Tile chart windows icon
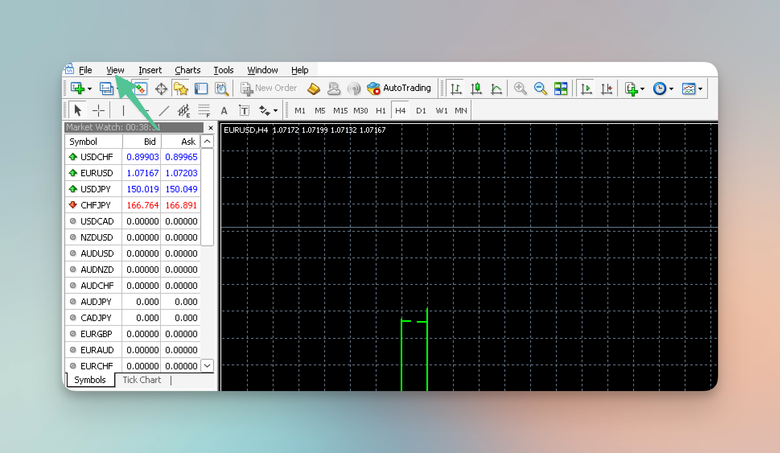Image resolution: width=780 pixels, height=453 pixels. [x=560, y=89]
